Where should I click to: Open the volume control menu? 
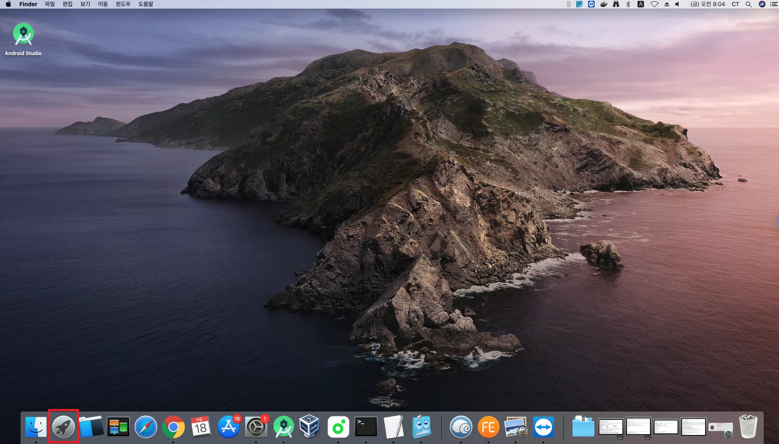point(677,4)
